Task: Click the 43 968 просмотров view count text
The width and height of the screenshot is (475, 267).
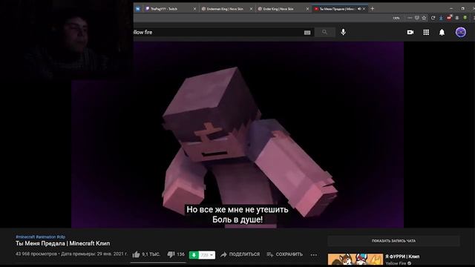Action: [x=36, y=254]
